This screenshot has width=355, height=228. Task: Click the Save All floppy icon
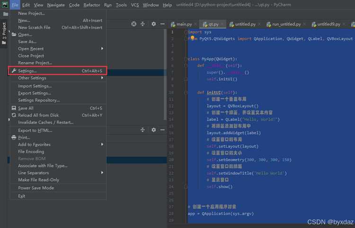tap(14, 108)
